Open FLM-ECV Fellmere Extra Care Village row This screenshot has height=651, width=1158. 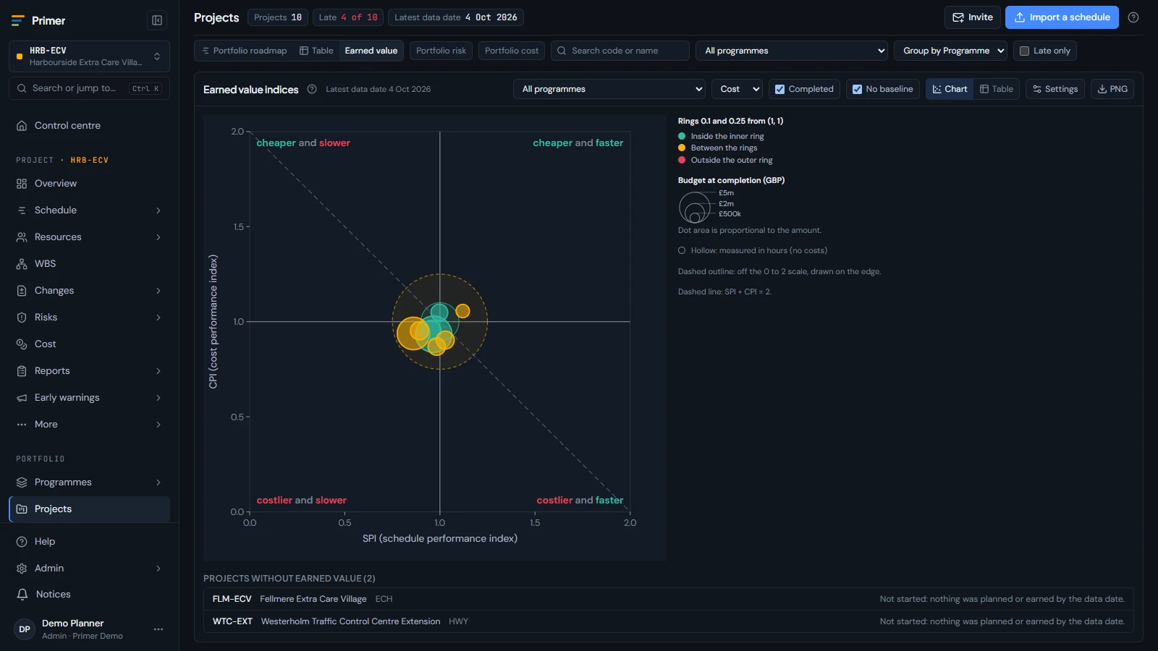668,599
